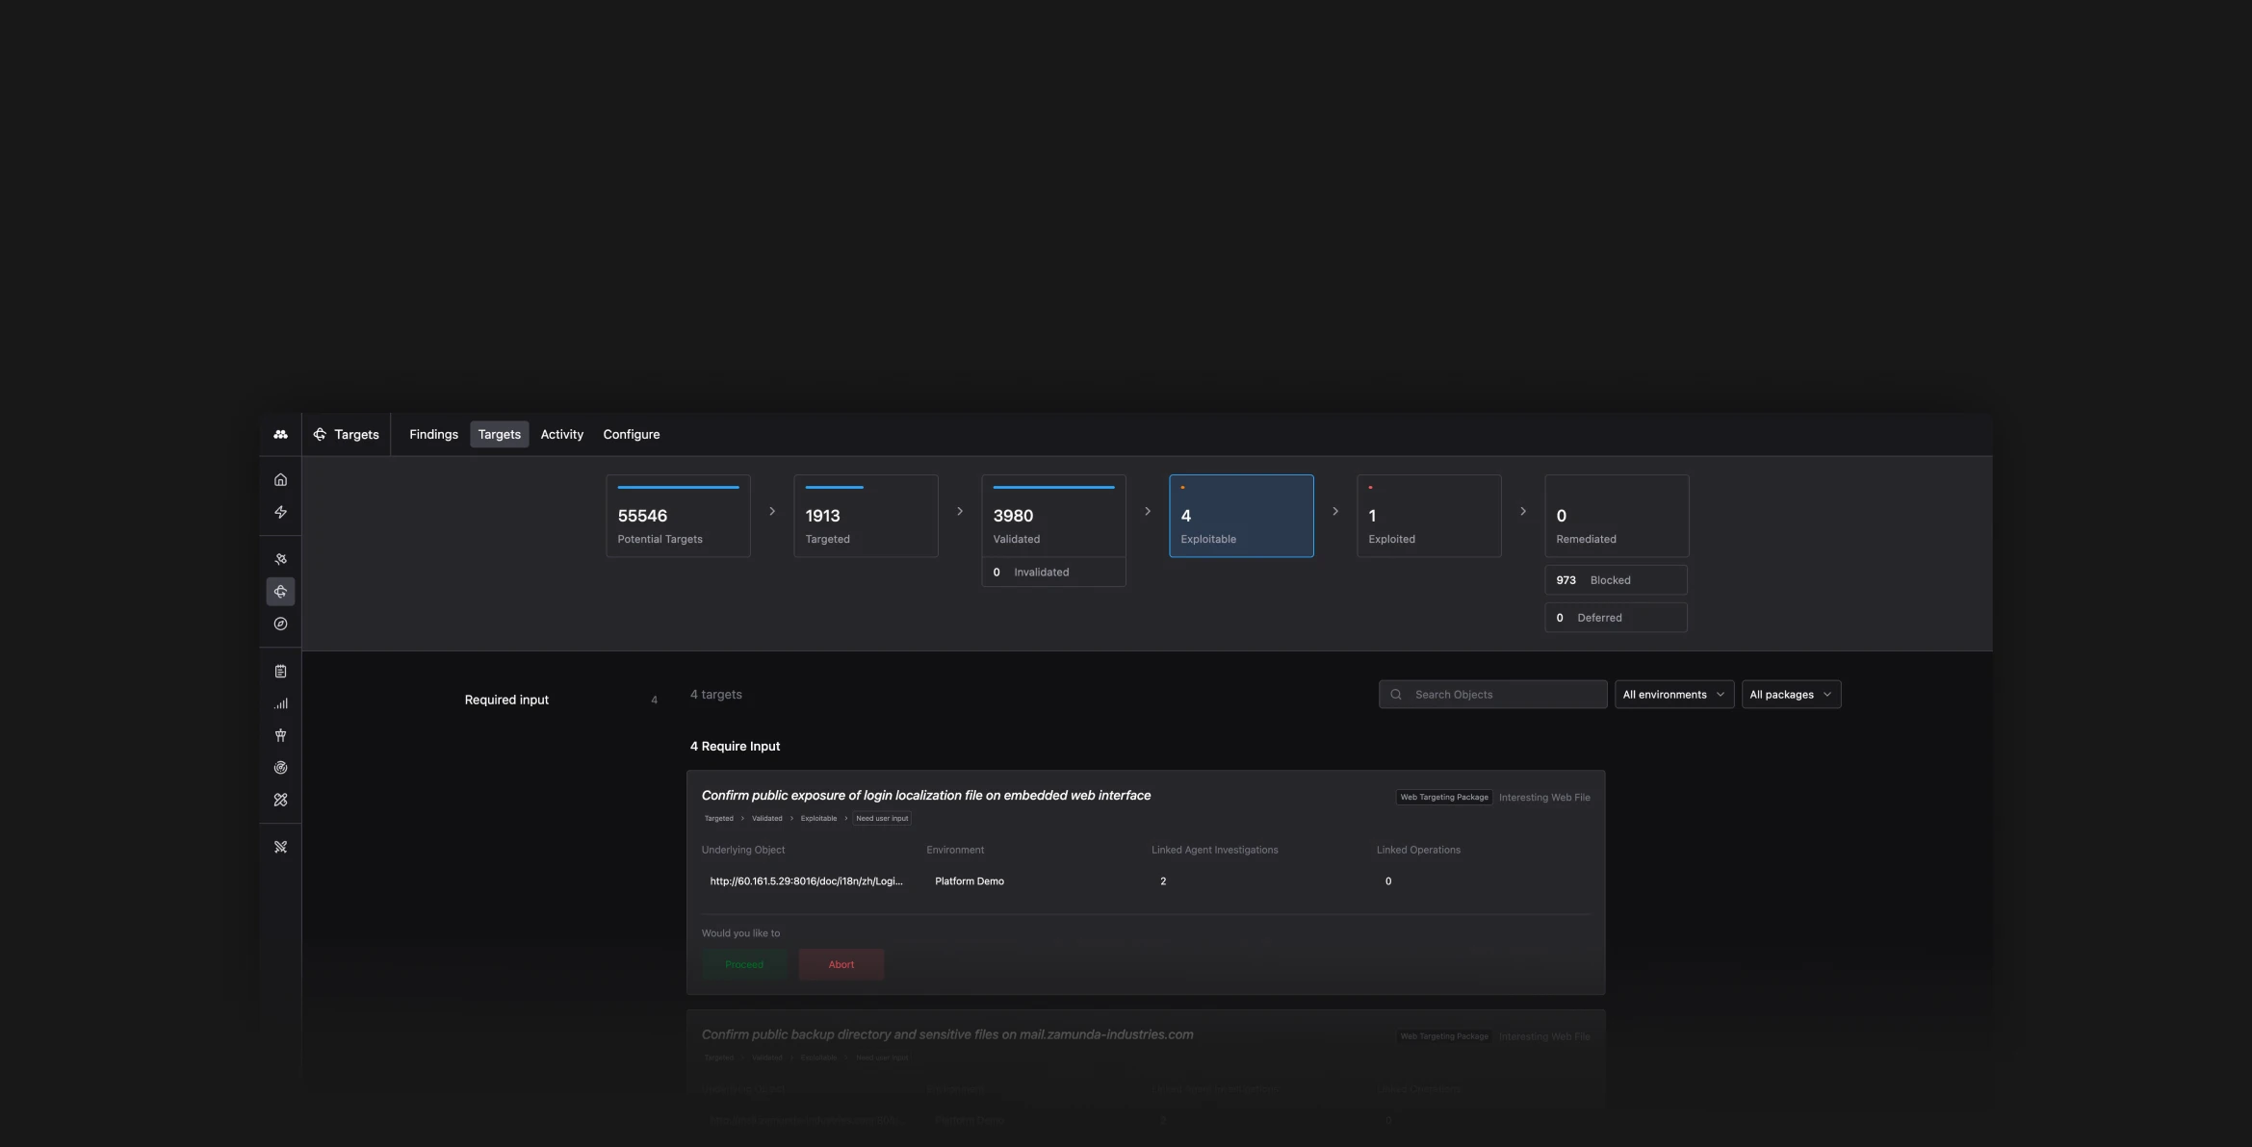
Task: Click the Web Targeting Package tag on first target
Action: 1444,798
